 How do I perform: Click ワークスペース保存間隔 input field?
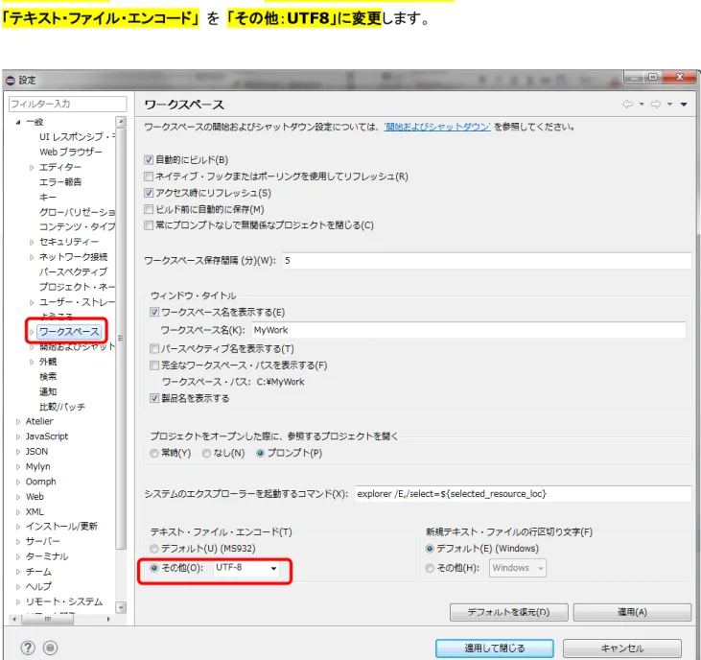tap(487, 260)
